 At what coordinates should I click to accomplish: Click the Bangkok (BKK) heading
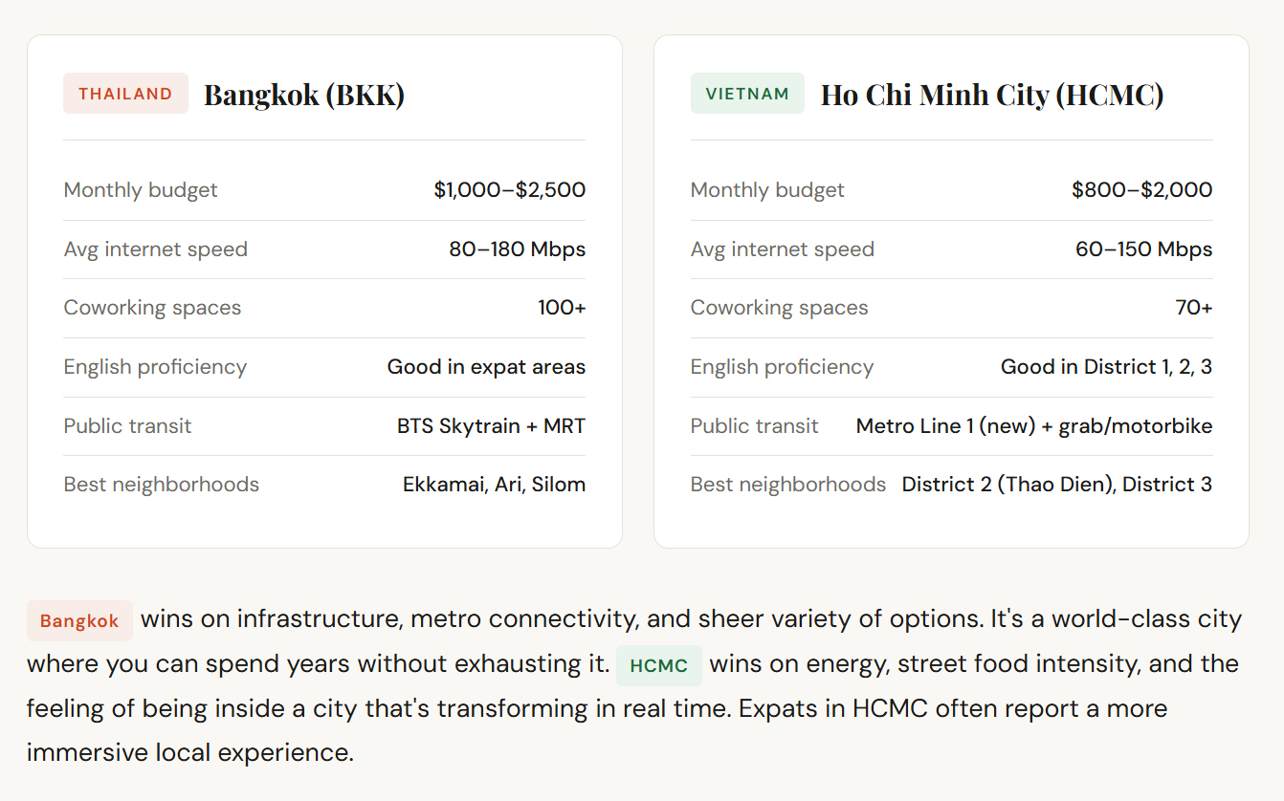pyautogui.click(x=304, y=95)
